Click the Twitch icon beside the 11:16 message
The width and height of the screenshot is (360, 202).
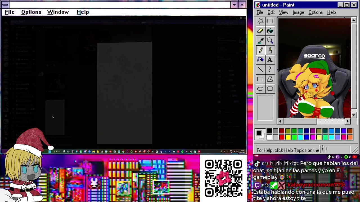[x=257, y=185]
